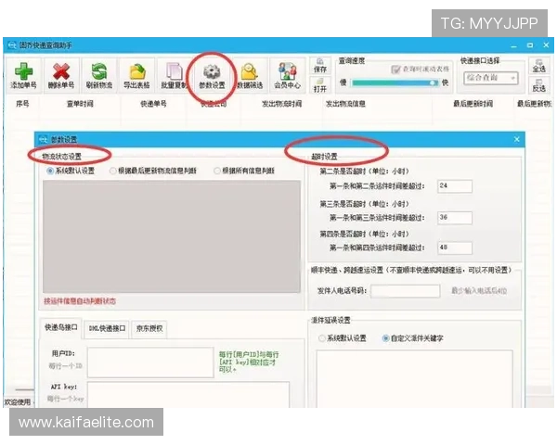557x445 pixels.
Task: Select the 系统默认设置 radio under 物流状态设置
Action: click(50, 171)
